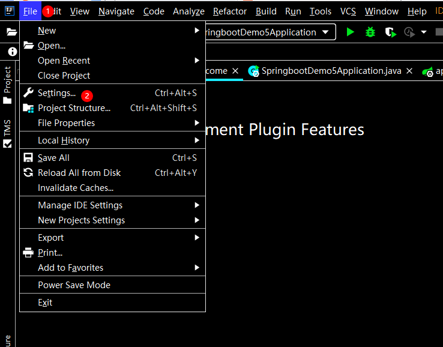The width and height of the screenshot is (443, 347).
Task: Switch to SpringbootDemo5Application.java editor tab
Action: point(331,71)
